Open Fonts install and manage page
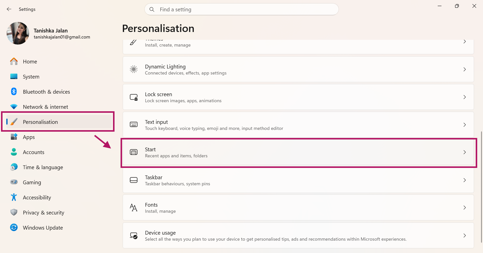This screenshot has height=253, width=483. click(x=298, y=208)
